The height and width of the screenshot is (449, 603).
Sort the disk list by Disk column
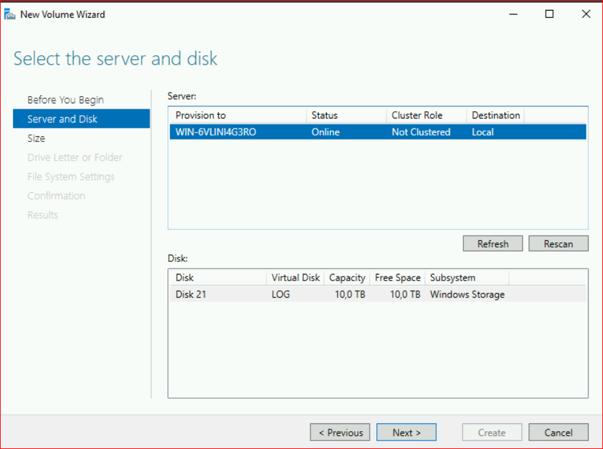pos(185,278)
